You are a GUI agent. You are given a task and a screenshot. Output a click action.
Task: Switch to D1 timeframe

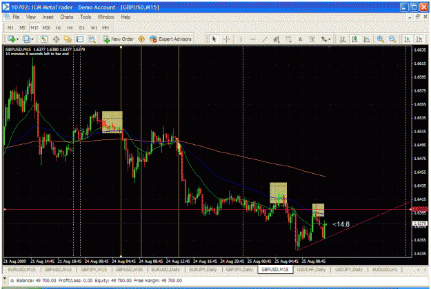[81, 28]
